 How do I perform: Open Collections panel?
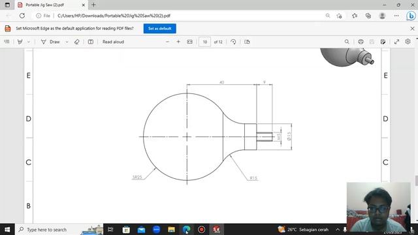click(368, 16)
